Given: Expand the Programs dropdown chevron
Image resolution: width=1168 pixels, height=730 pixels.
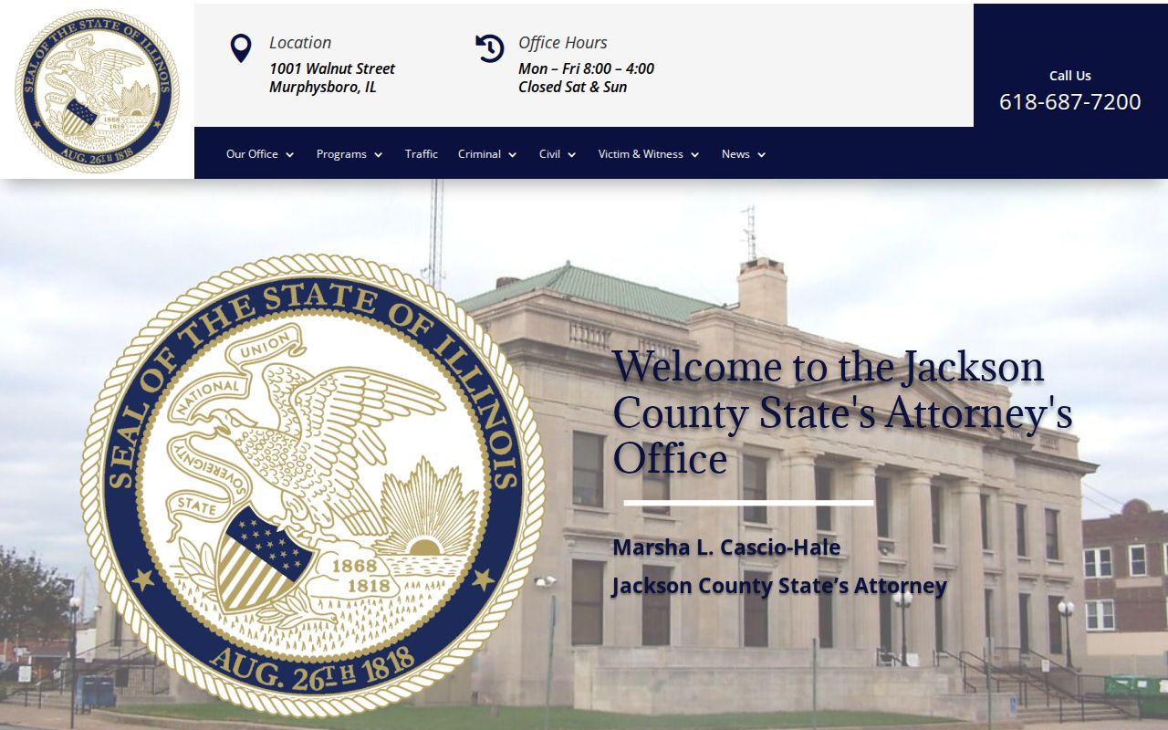Looking at the screenshot, I should click(x=378, y=155).
